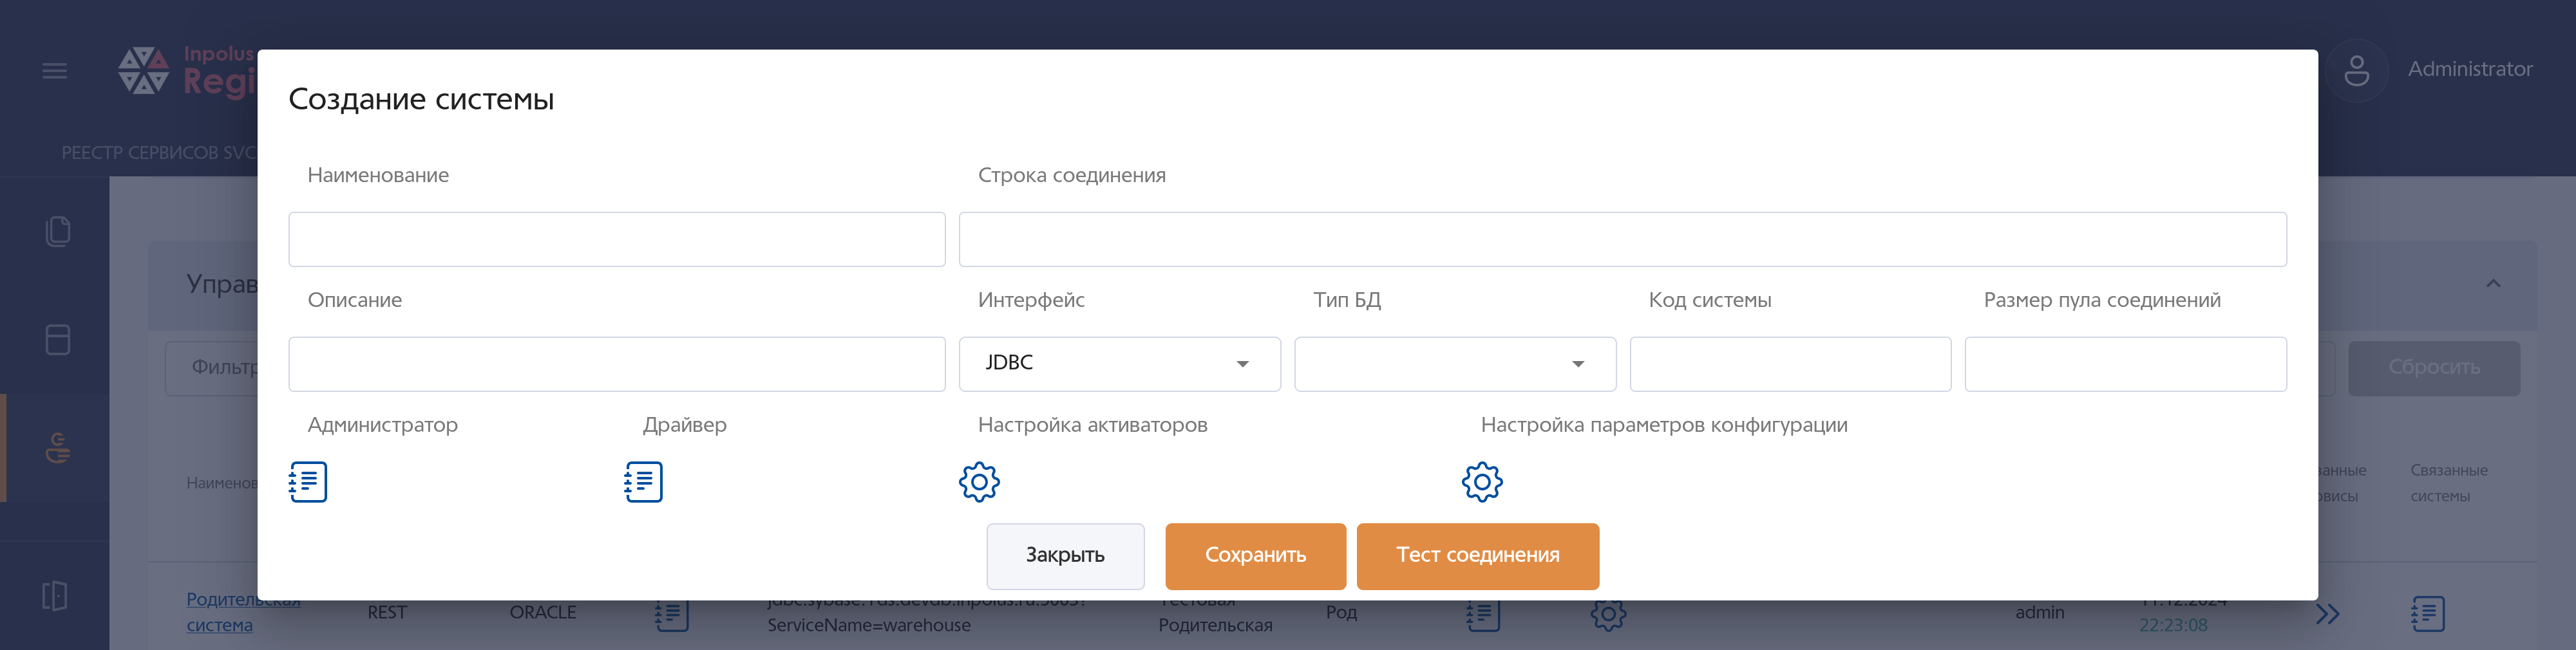The height and width of the screenshot is (650, 2576).
Task: Focus the Строка соединения input field
Action: pos(1622,239)
